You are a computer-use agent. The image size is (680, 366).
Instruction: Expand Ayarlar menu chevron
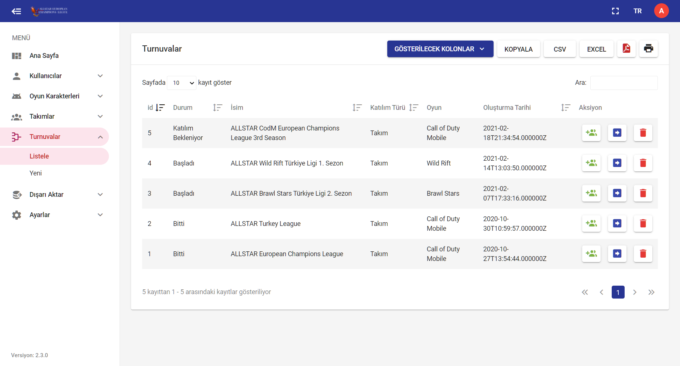click(x=100, y=215)
